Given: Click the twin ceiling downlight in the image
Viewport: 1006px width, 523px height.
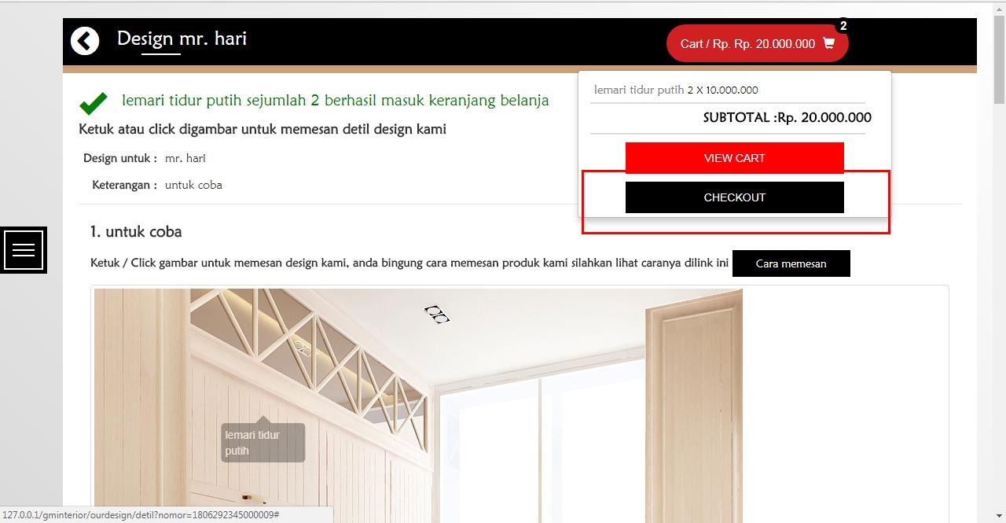Looking at the screenshot, I should point(437,315).
